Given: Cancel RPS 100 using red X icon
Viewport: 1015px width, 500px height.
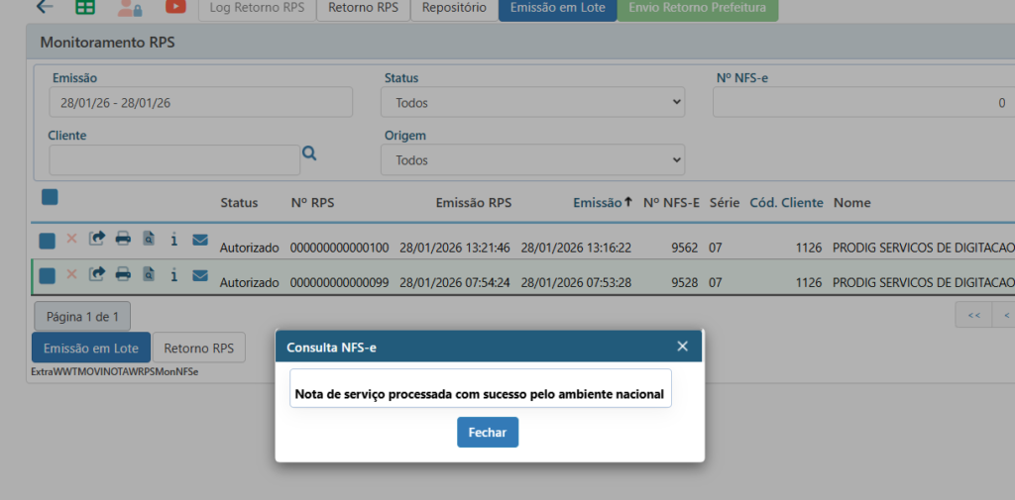Looking at the screenshot, I should tap(71, 239).
